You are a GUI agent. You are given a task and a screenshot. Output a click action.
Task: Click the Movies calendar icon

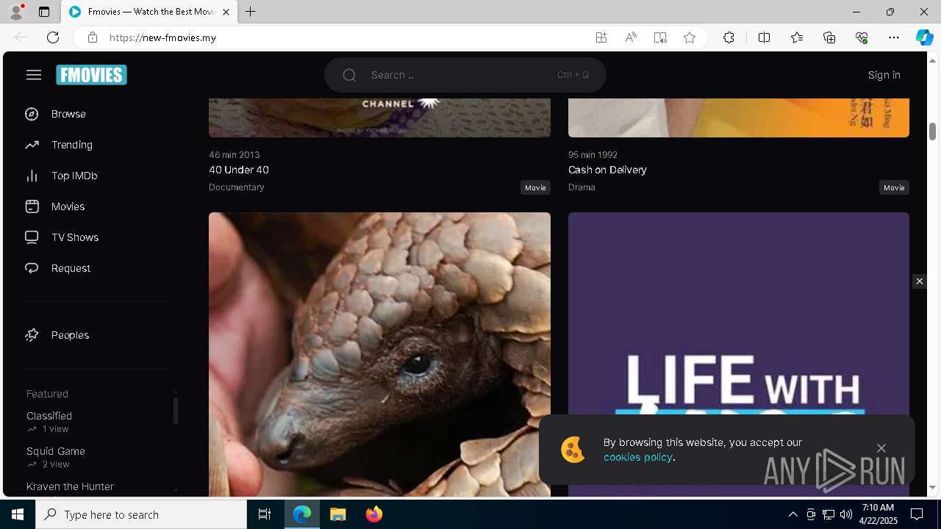click(x=32, y=206)
